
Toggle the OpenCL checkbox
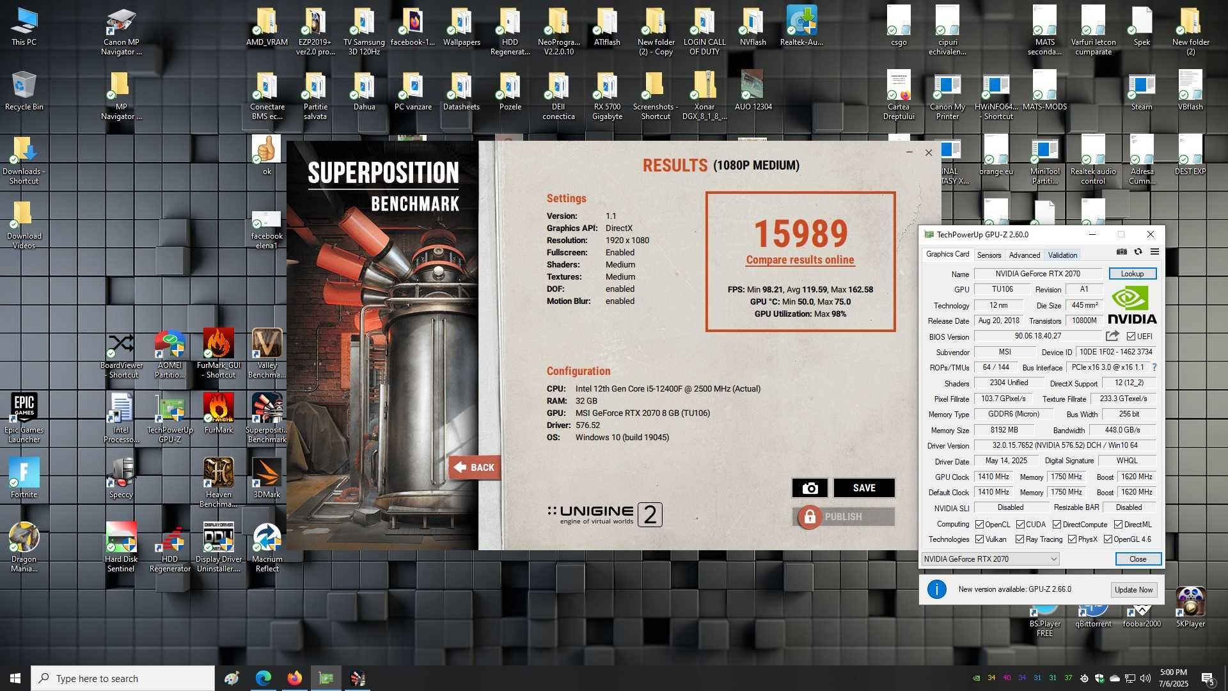coord(979,525)
